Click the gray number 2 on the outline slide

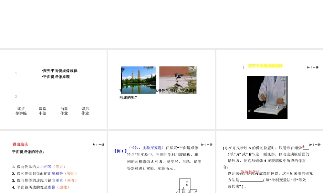[16, 96]
